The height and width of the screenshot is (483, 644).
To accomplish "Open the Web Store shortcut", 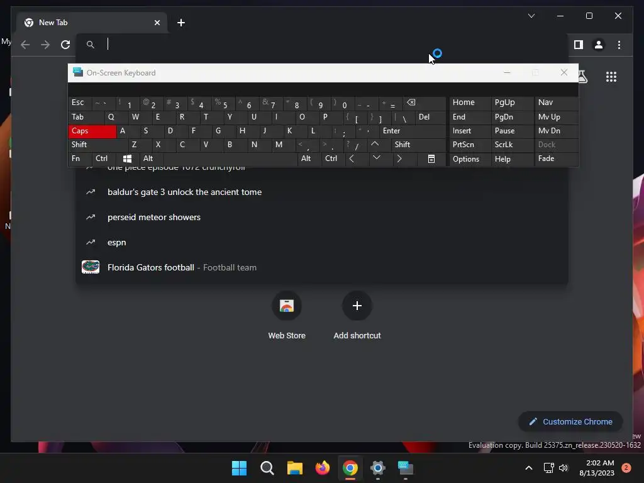I will pos(287,316).
